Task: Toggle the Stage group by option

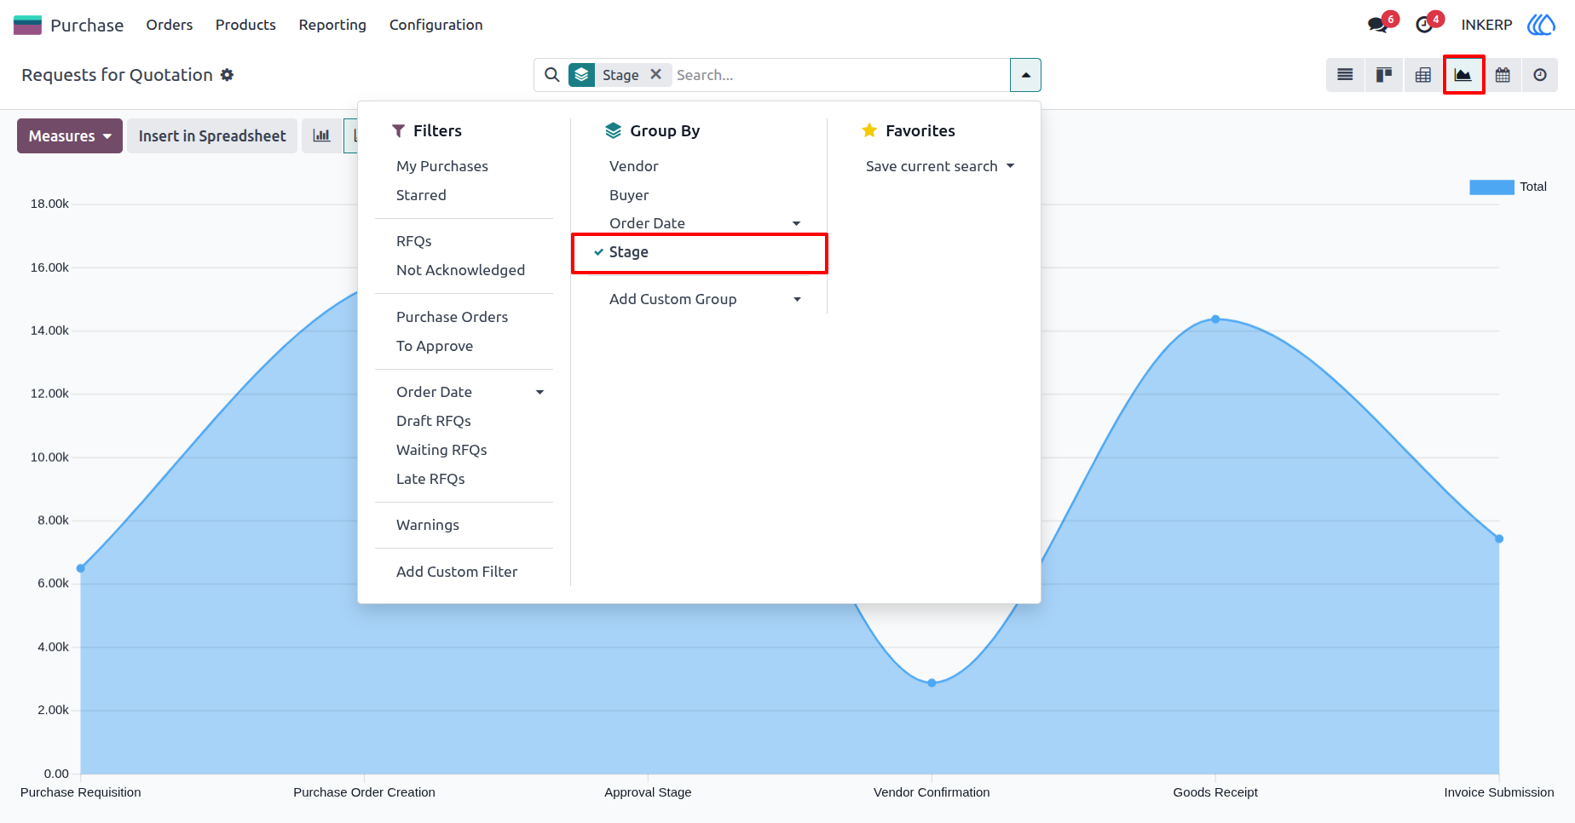Action: [699, 252]
